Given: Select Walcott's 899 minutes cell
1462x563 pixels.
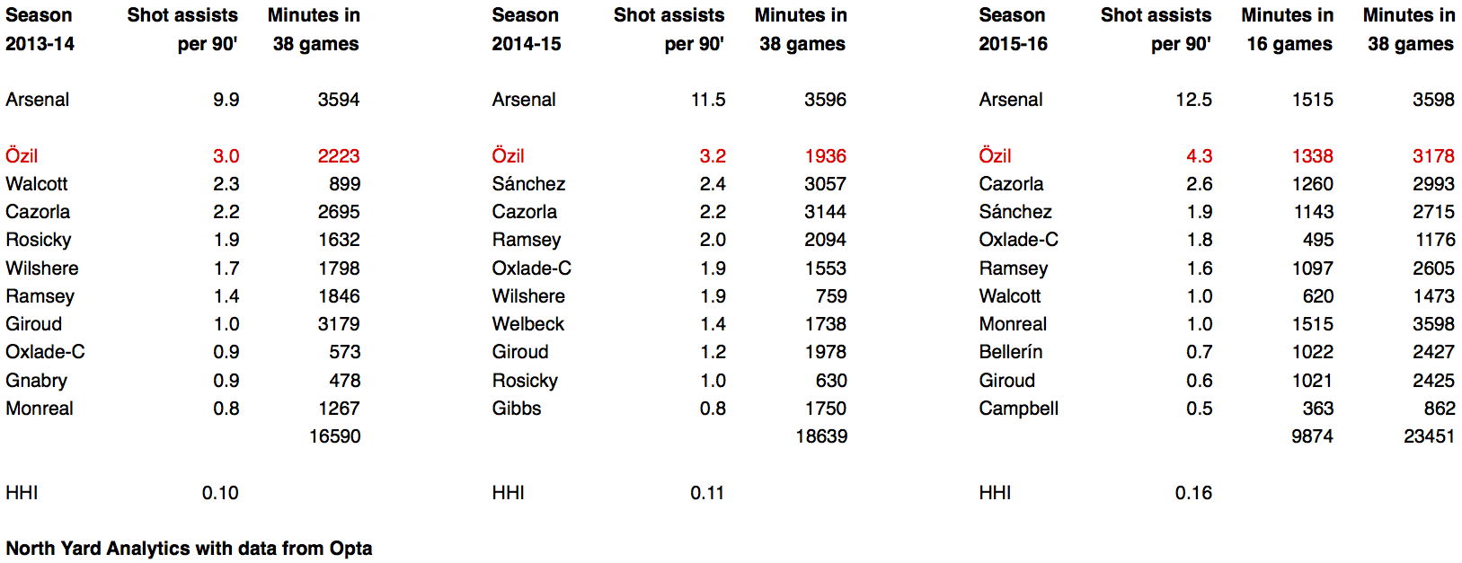Looking at the screenshot, I should point(344,184).
